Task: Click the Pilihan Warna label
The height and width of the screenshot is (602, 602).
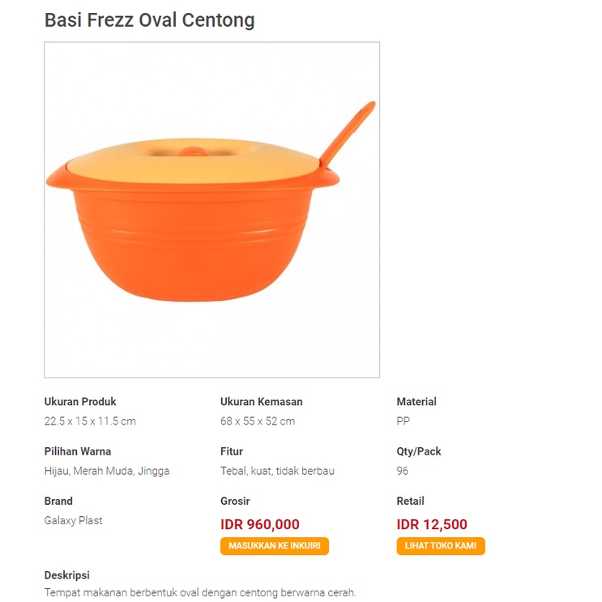Action: click(x=78, y=451)
